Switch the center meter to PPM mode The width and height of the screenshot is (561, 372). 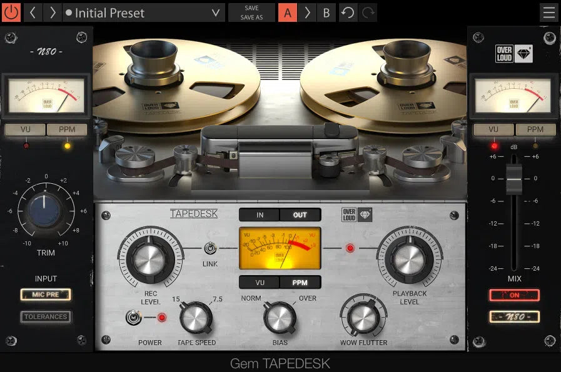click(300, 282)
